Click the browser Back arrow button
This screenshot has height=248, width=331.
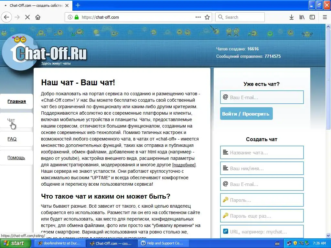6,17
